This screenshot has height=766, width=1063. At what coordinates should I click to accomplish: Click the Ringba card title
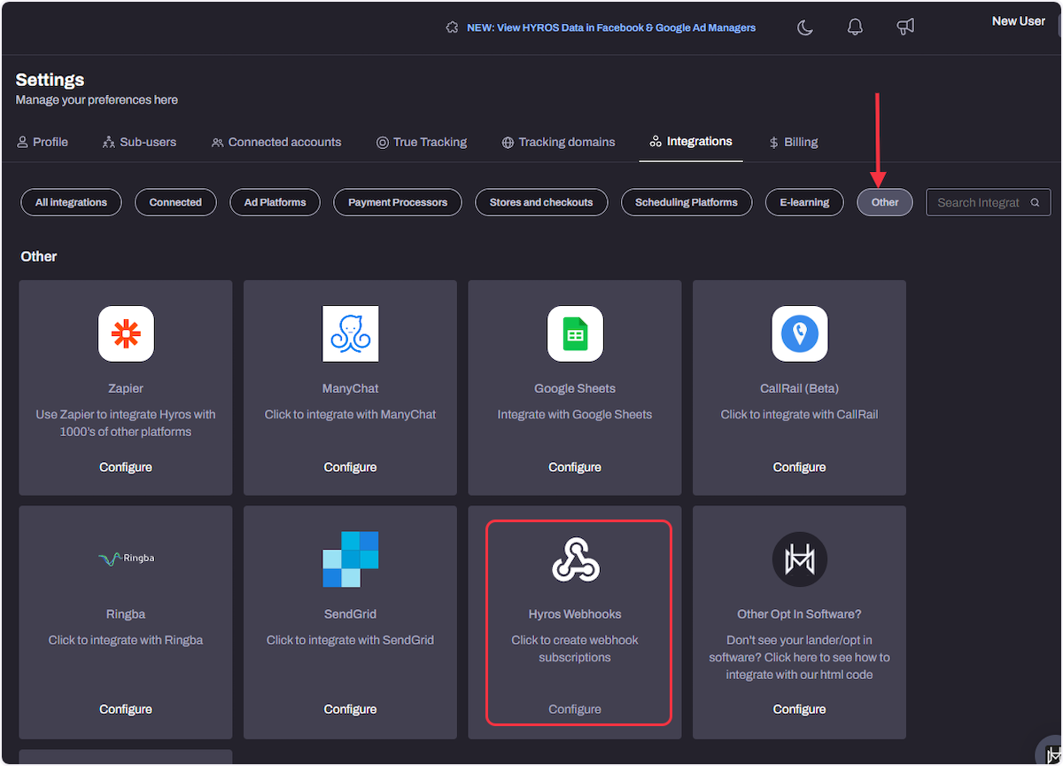pos(126,614)
